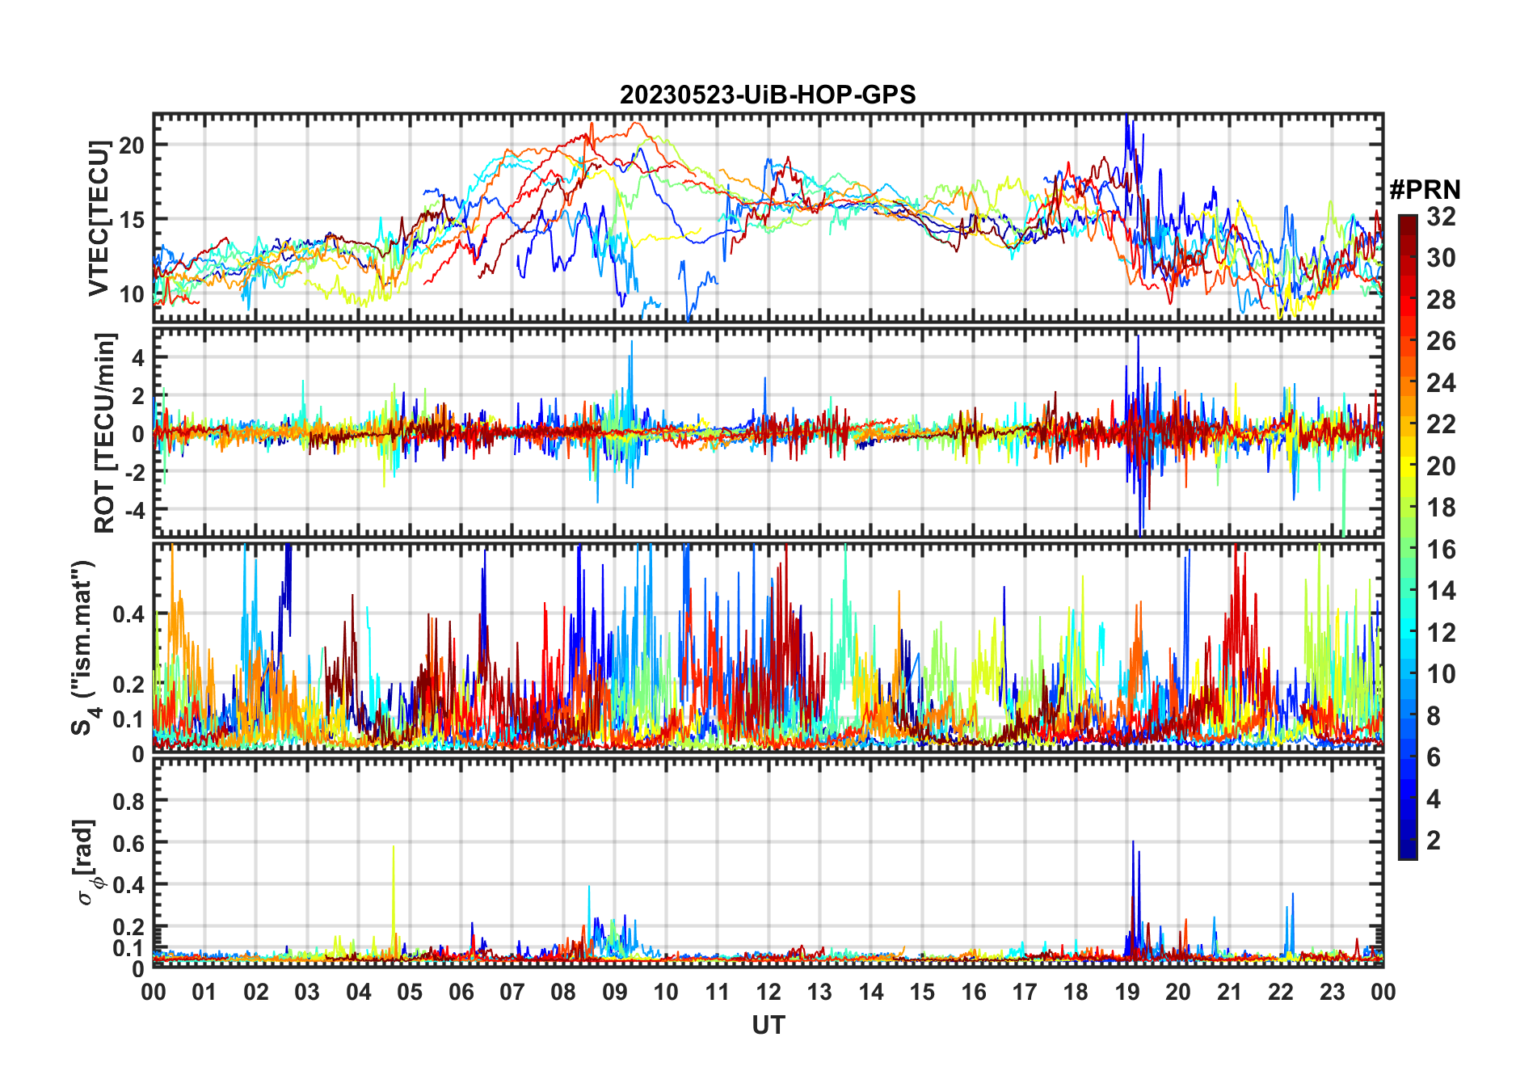Click the 0.4 tick label on S4 axis

tap(128, 614)
